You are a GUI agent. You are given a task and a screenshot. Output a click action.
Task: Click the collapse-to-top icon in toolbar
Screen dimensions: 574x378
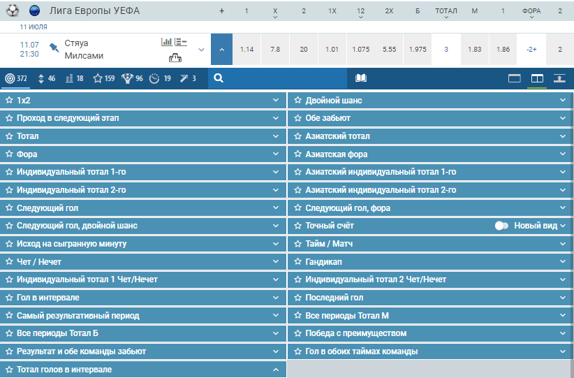coord(559,78)
